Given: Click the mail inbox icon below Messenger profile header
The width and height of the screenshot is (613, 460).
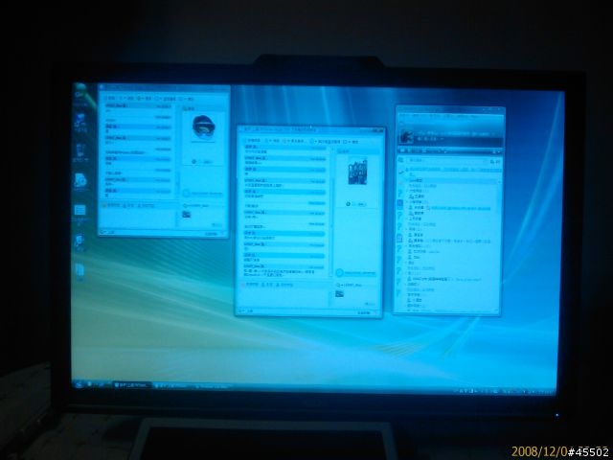Looking at the screenshot, I should tap(402, 150).
